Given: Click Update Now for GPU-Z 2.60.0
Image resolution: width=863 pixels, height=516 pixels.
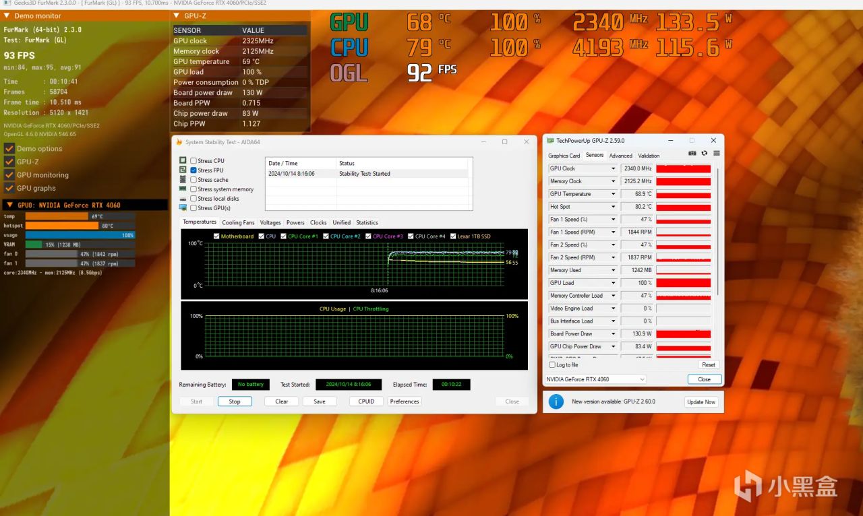Looking at the screenshot, I should 701,402.
